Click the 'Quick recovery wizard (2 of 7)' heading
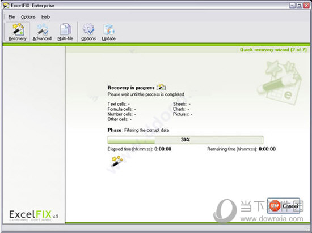Image resolution: width=312 pixels, height=233 pixels. [x=273, y=50]
